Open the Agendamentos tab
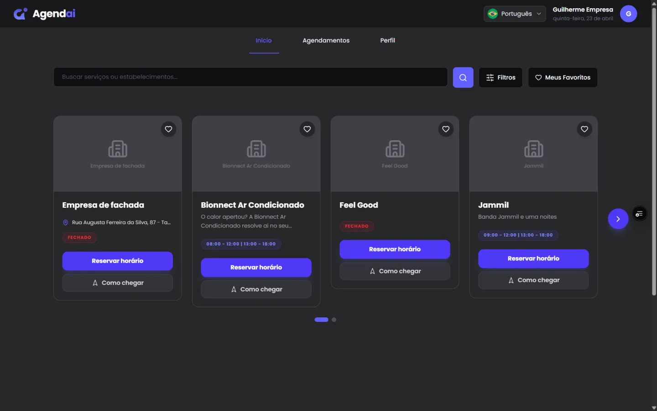 pos(326,41)
